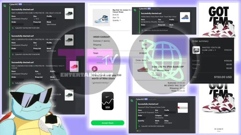241x135 pixels.
Task: Click CyberAIO avatar on the Yeezy Desert Boot message
Action: 135,10
